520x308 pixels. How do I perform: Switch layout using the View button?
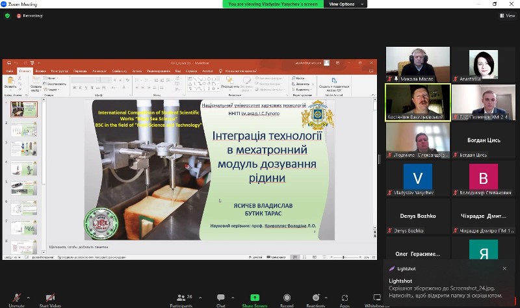pyautogui.click(x=507, y=16)
